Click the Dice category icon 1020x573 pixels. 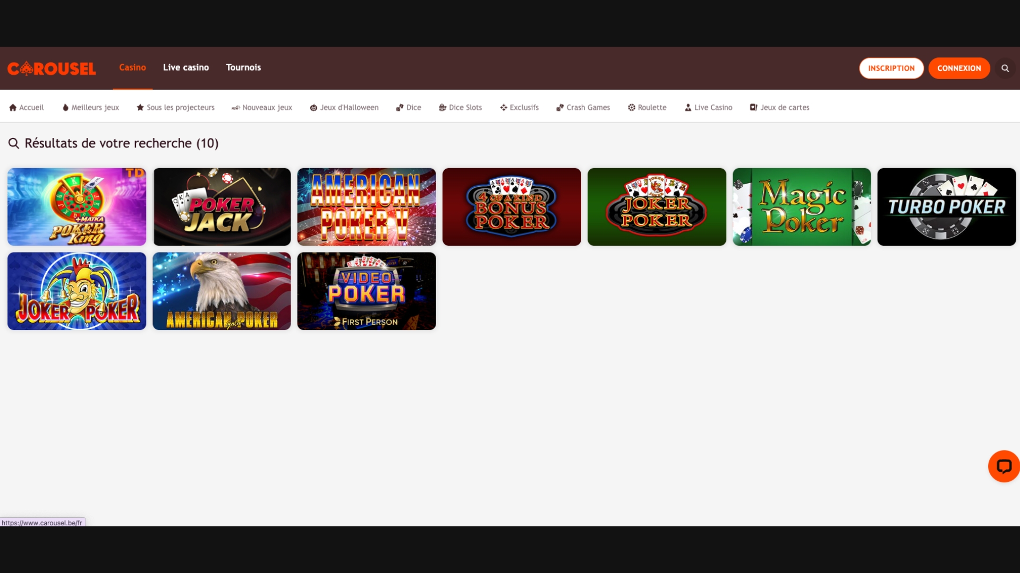tap(399, 107)
